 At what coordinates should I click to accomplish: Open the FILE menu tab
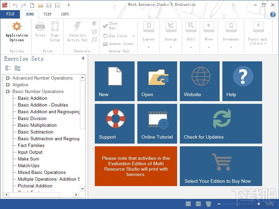point(10,14)
